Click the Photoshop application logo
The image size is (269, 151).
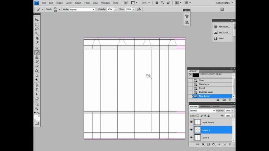(x=37, y=3)
